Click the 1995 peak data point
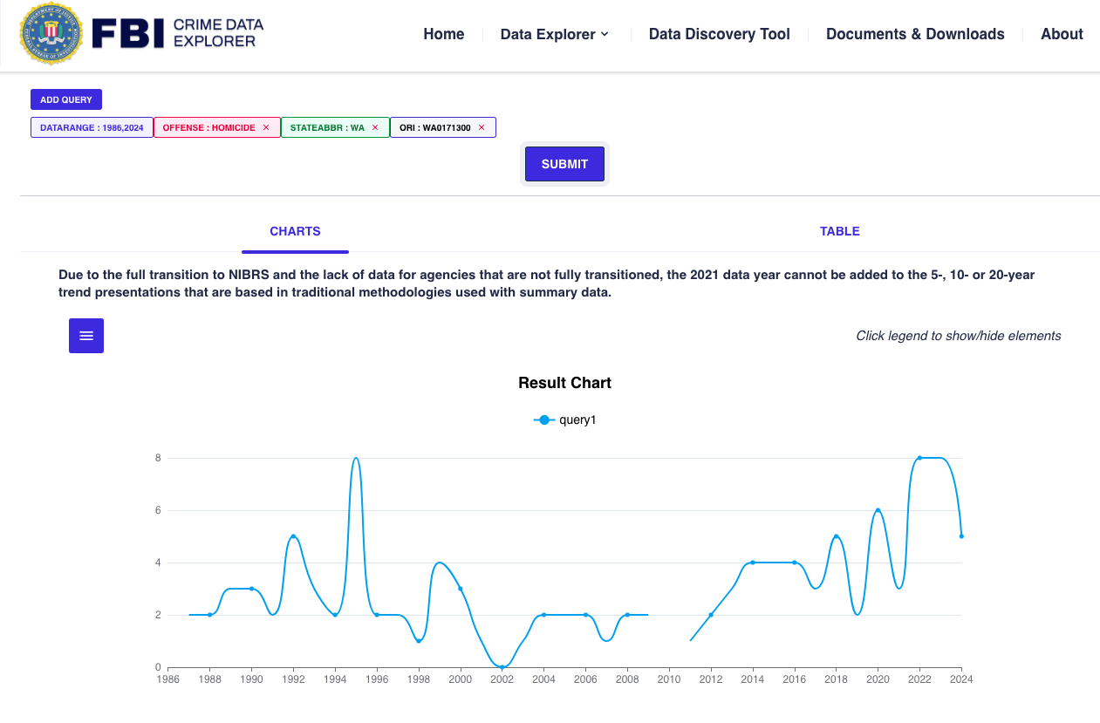Screen dimensions: 1100x723 tap(356, 458)
